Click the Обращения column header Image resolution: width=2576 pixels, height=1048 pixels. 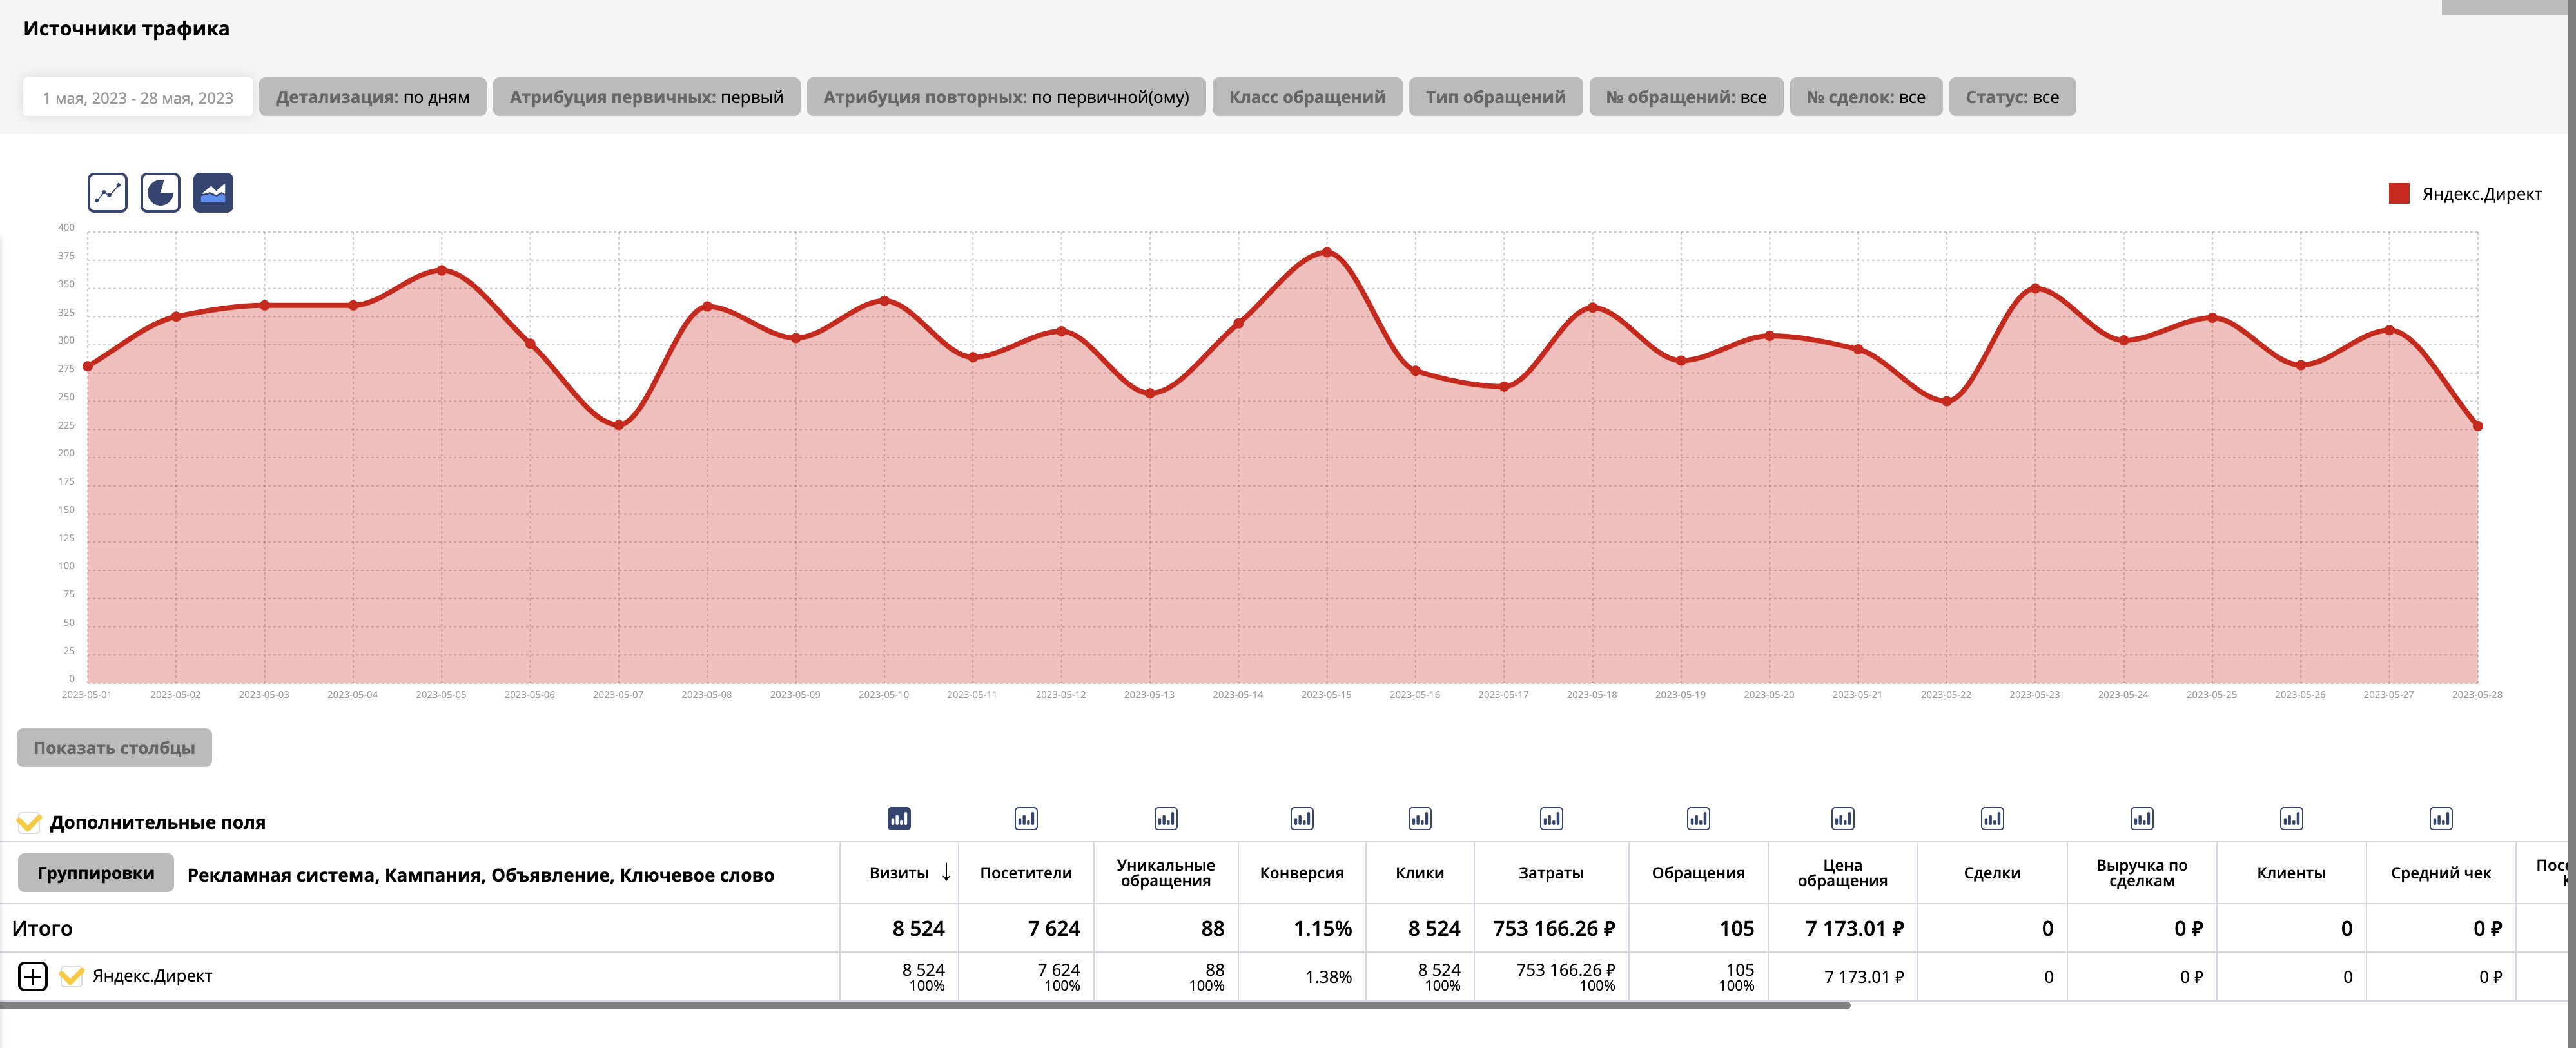pyautogui.click(x=1697, y=873)
